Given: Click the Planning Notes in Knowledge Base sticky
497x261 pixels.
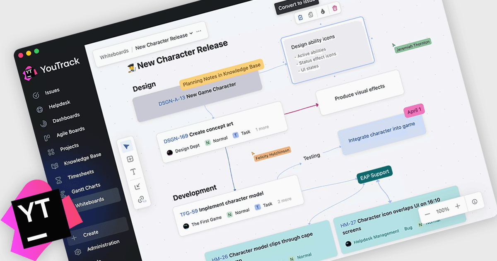Looking at the screenshot, I should click(222, 74).
